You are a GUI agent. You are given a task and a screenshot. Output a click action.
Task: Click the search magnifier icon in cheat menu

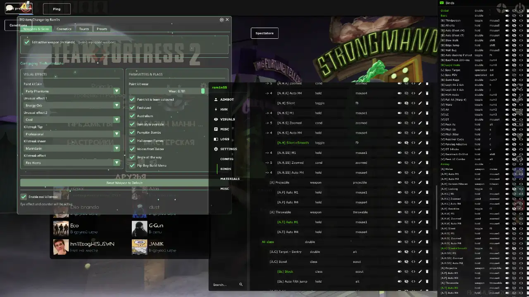pos(241,284)
